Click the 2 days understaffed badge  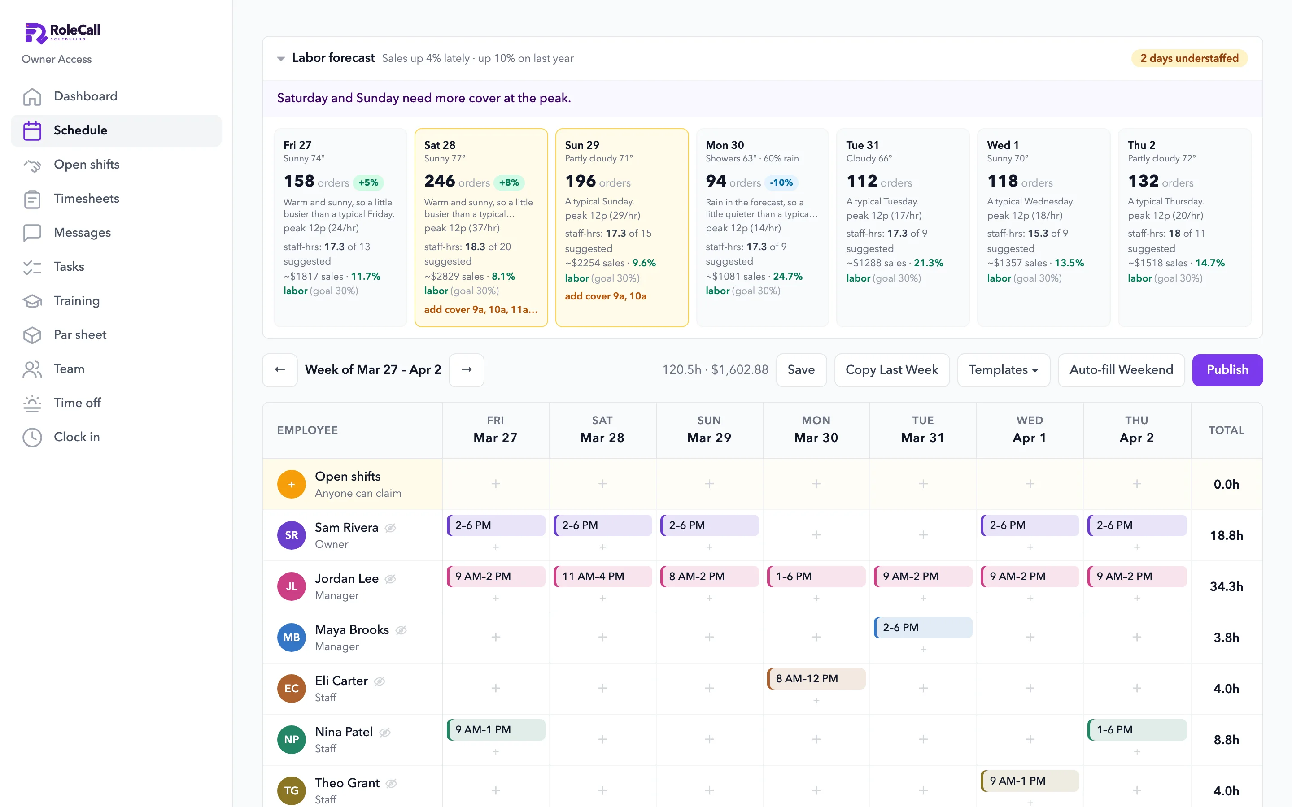(x=1189, y=58)
